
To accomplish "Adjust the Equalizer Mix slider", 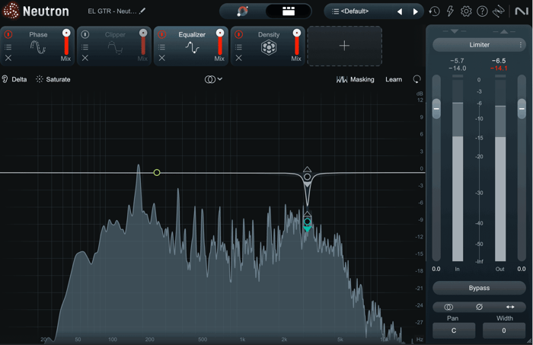I will click(220, 42).
